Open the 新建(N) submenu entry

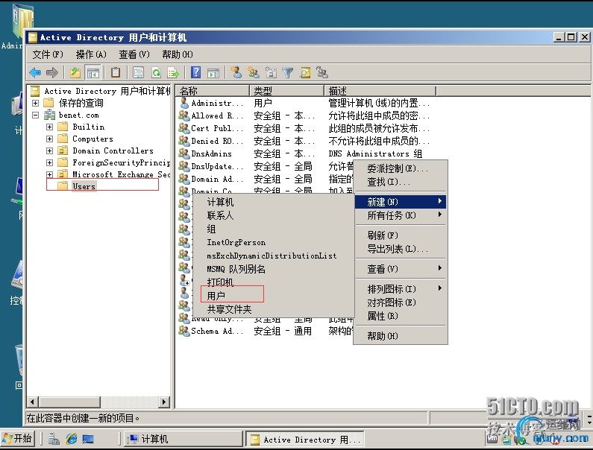point(401,202)
